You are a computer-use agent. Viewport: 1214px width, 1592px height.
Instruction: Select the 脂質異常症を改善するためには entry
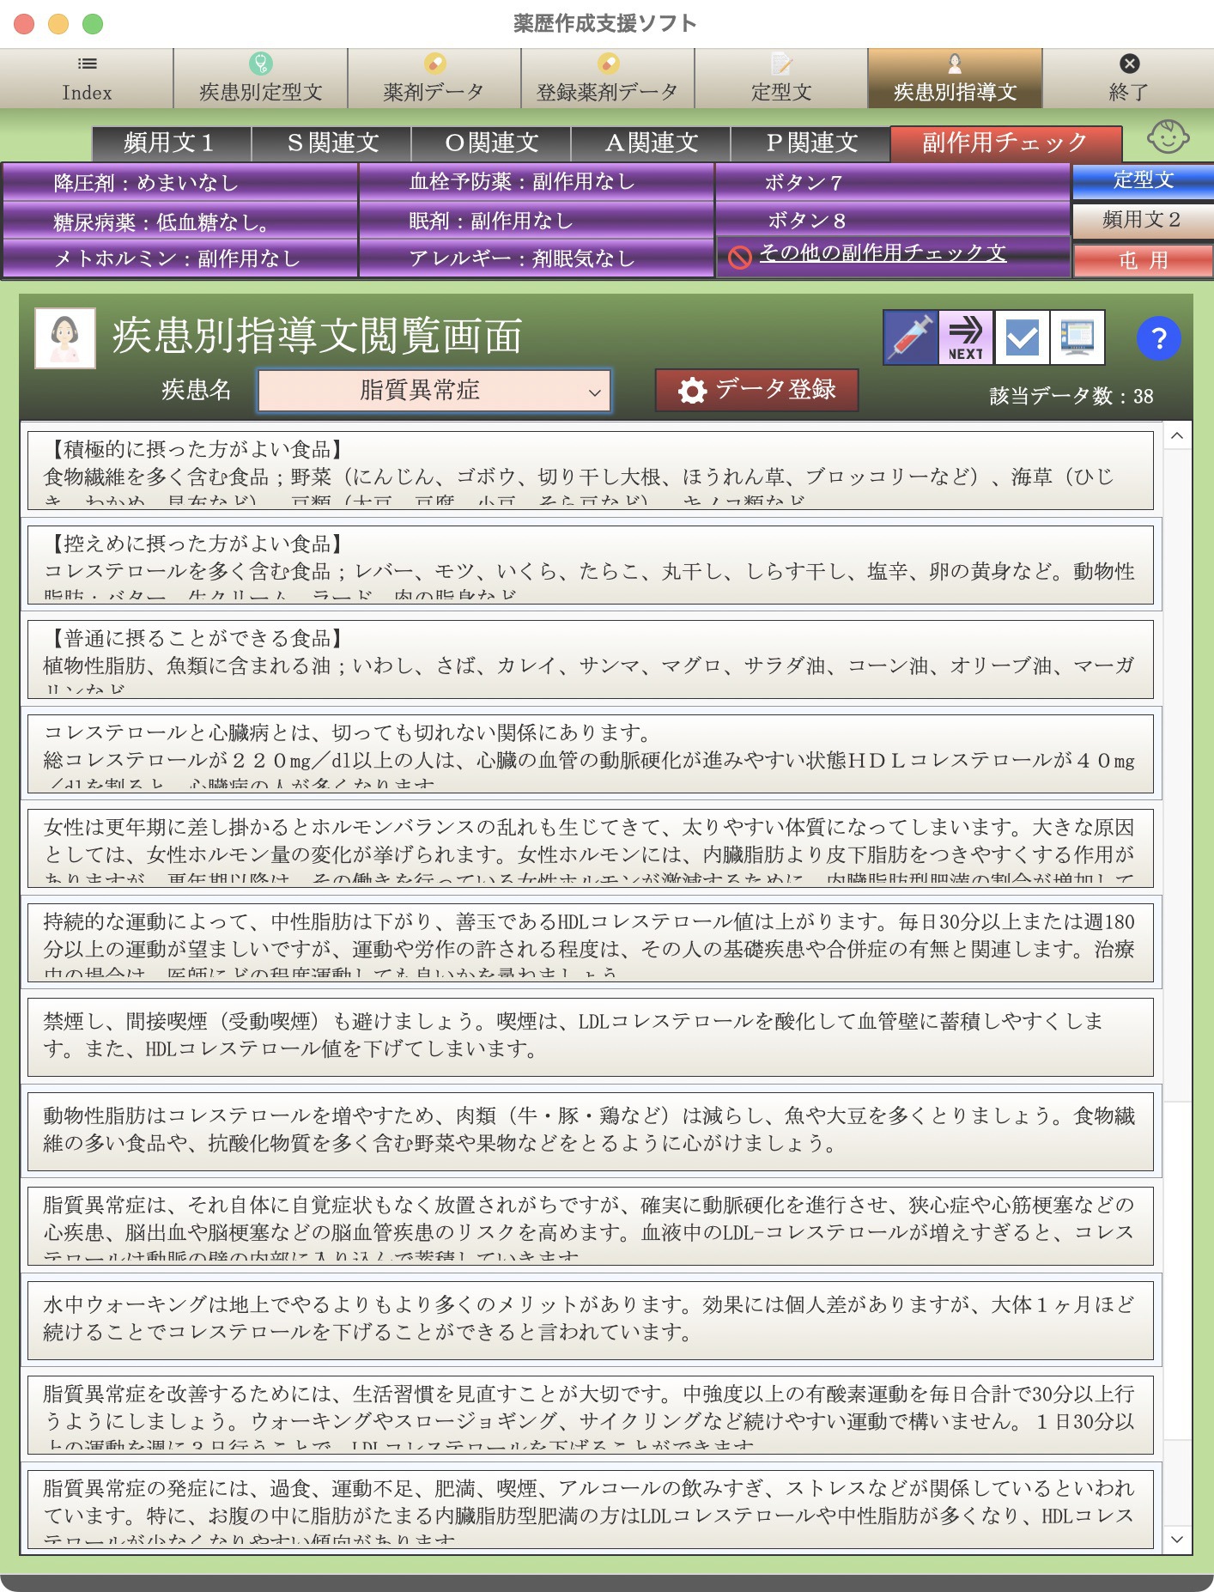591,1414
